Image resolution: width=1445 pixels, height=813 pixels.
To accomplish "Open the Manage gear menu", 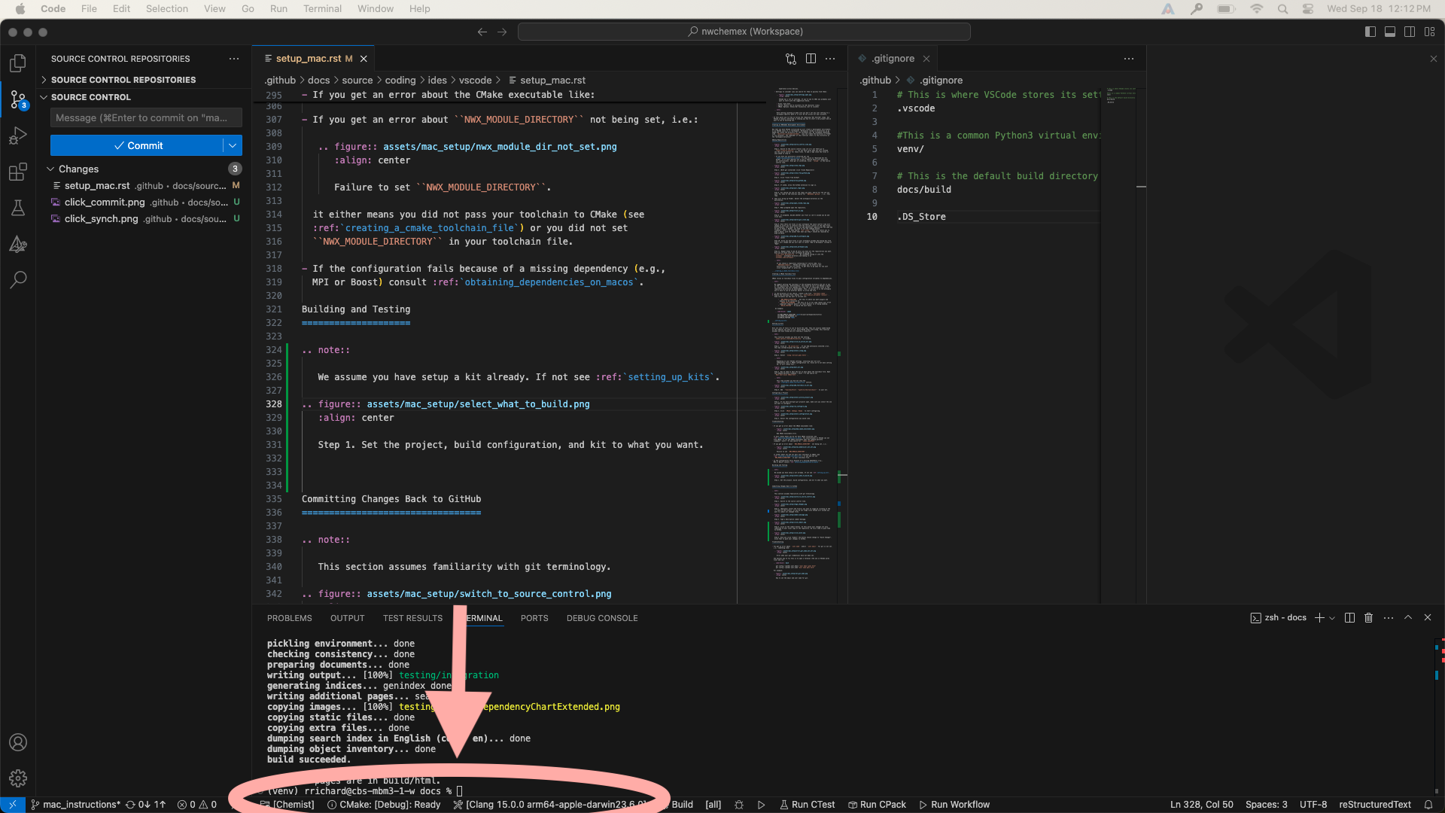I will point(18,778).
